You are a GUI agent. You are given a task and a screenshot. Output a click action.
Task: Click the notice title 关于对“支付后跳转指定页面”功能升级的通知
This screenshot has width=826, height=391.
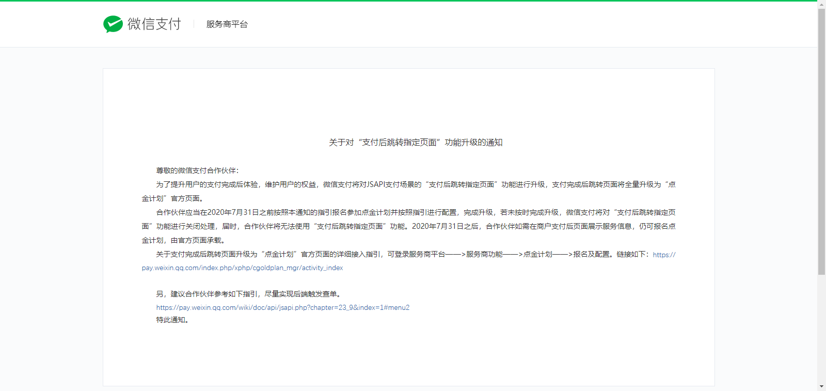tap(416, 143)
